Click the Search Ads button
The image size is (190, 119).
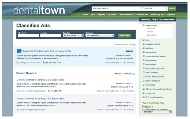124,36
